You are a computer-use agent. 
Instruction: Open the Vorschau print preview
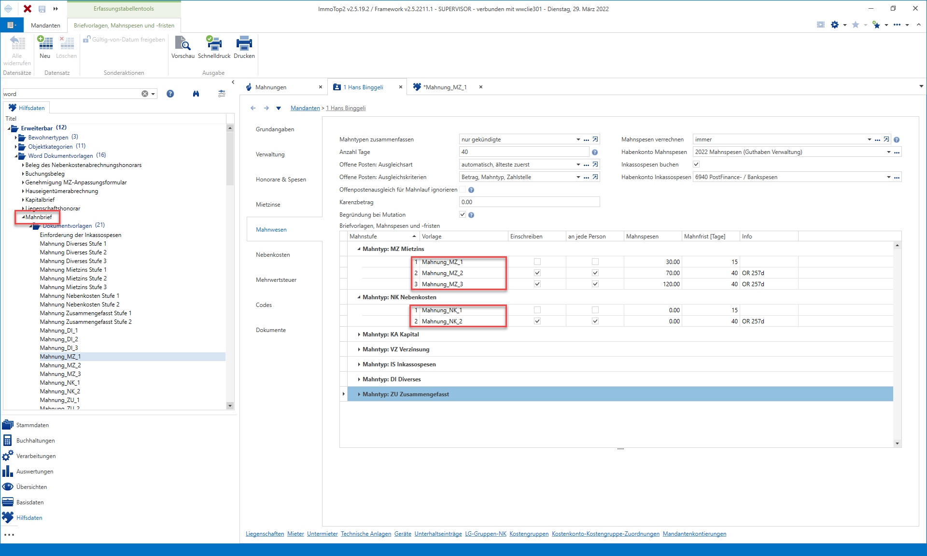(183, 47)
